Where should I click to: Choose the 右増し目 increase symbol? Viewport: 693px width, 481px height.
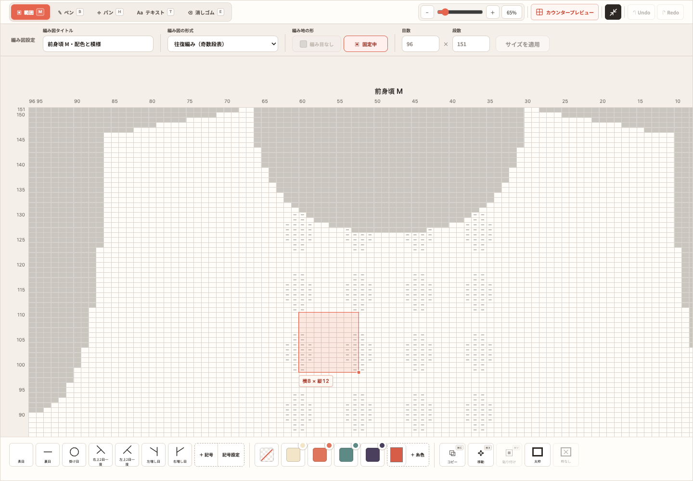[x=180, y=455]
